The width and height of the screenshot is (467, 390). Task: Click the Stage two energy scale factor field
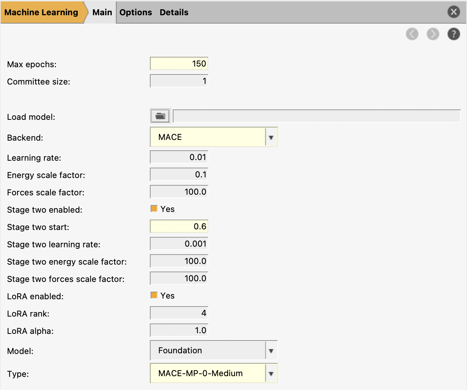tap(179, 261)
